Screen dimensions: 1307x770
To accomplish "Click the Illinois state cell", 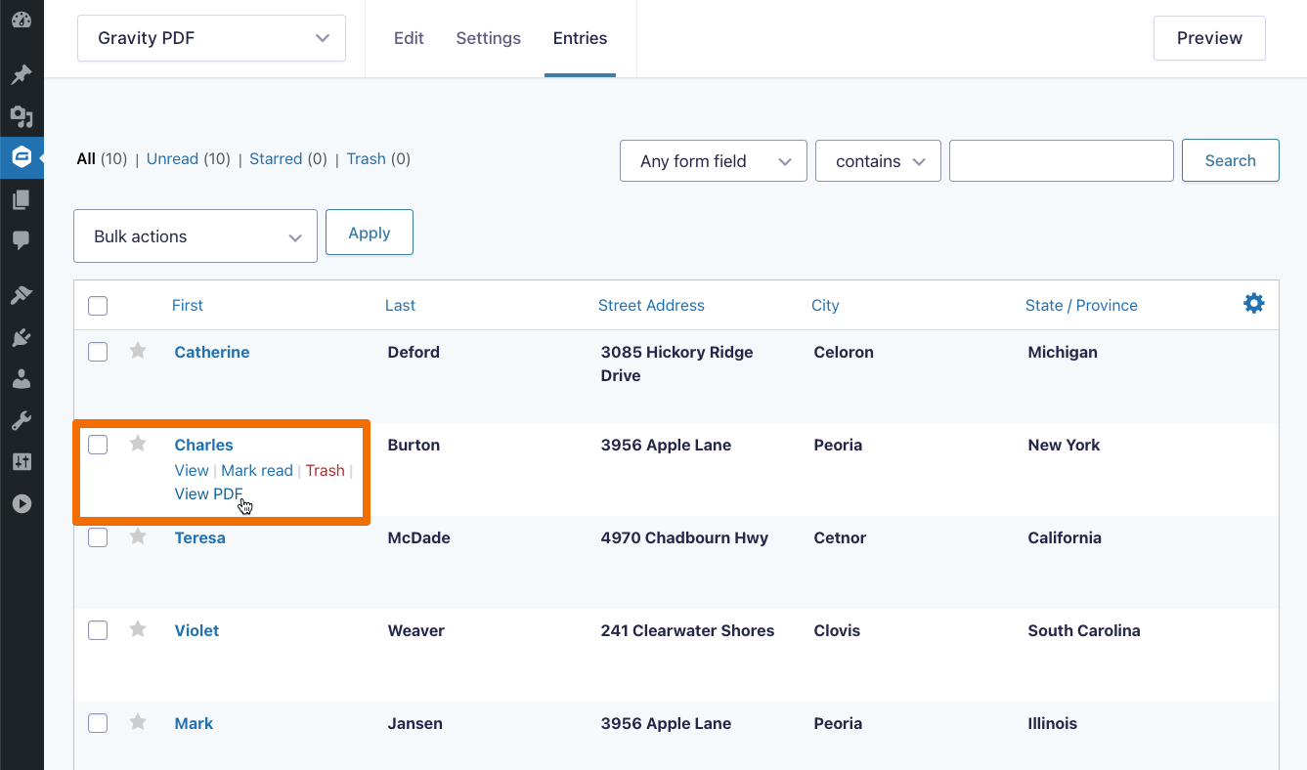I will coord(1052,723).
